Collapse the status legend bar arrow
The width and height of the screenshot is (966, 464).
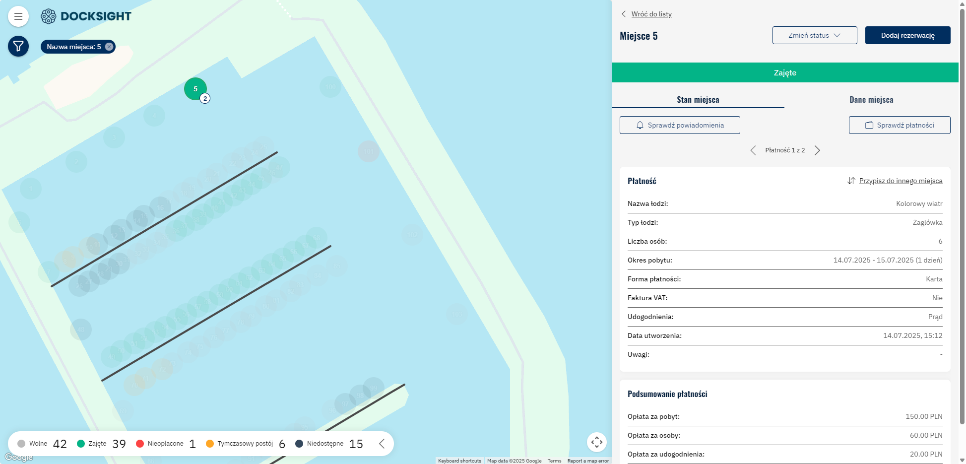pos(382,444)
